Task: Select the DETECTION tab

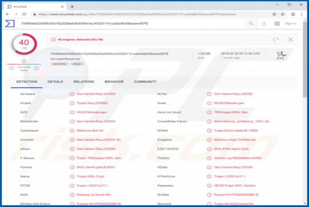Action: pyautogui.click(x=26, y=81)
